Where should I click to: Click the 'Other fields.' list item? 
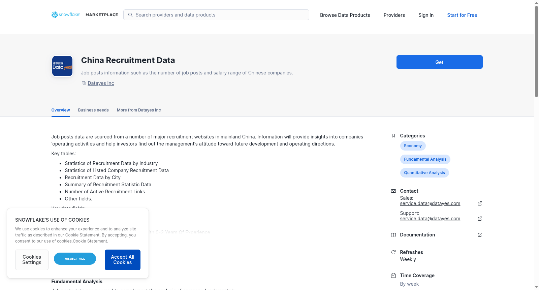78,199
